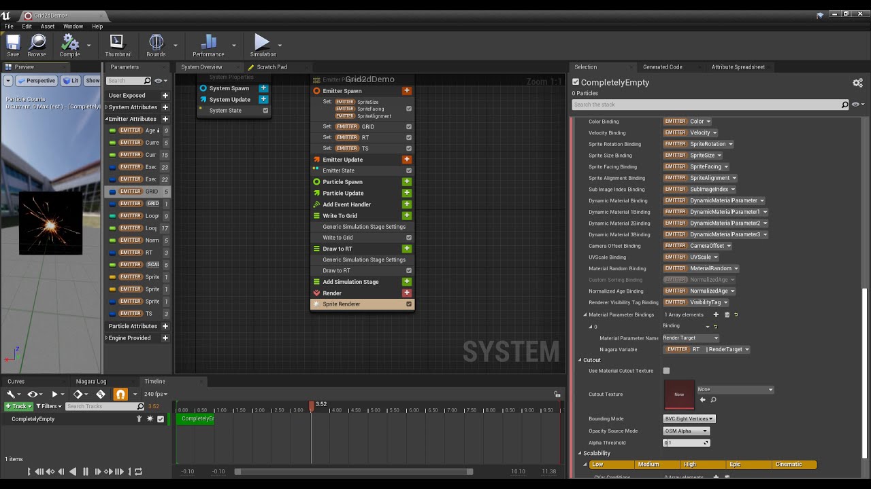Collapse the Emitter Attributes category
The image size is (871, 489).
coord(107,119)
